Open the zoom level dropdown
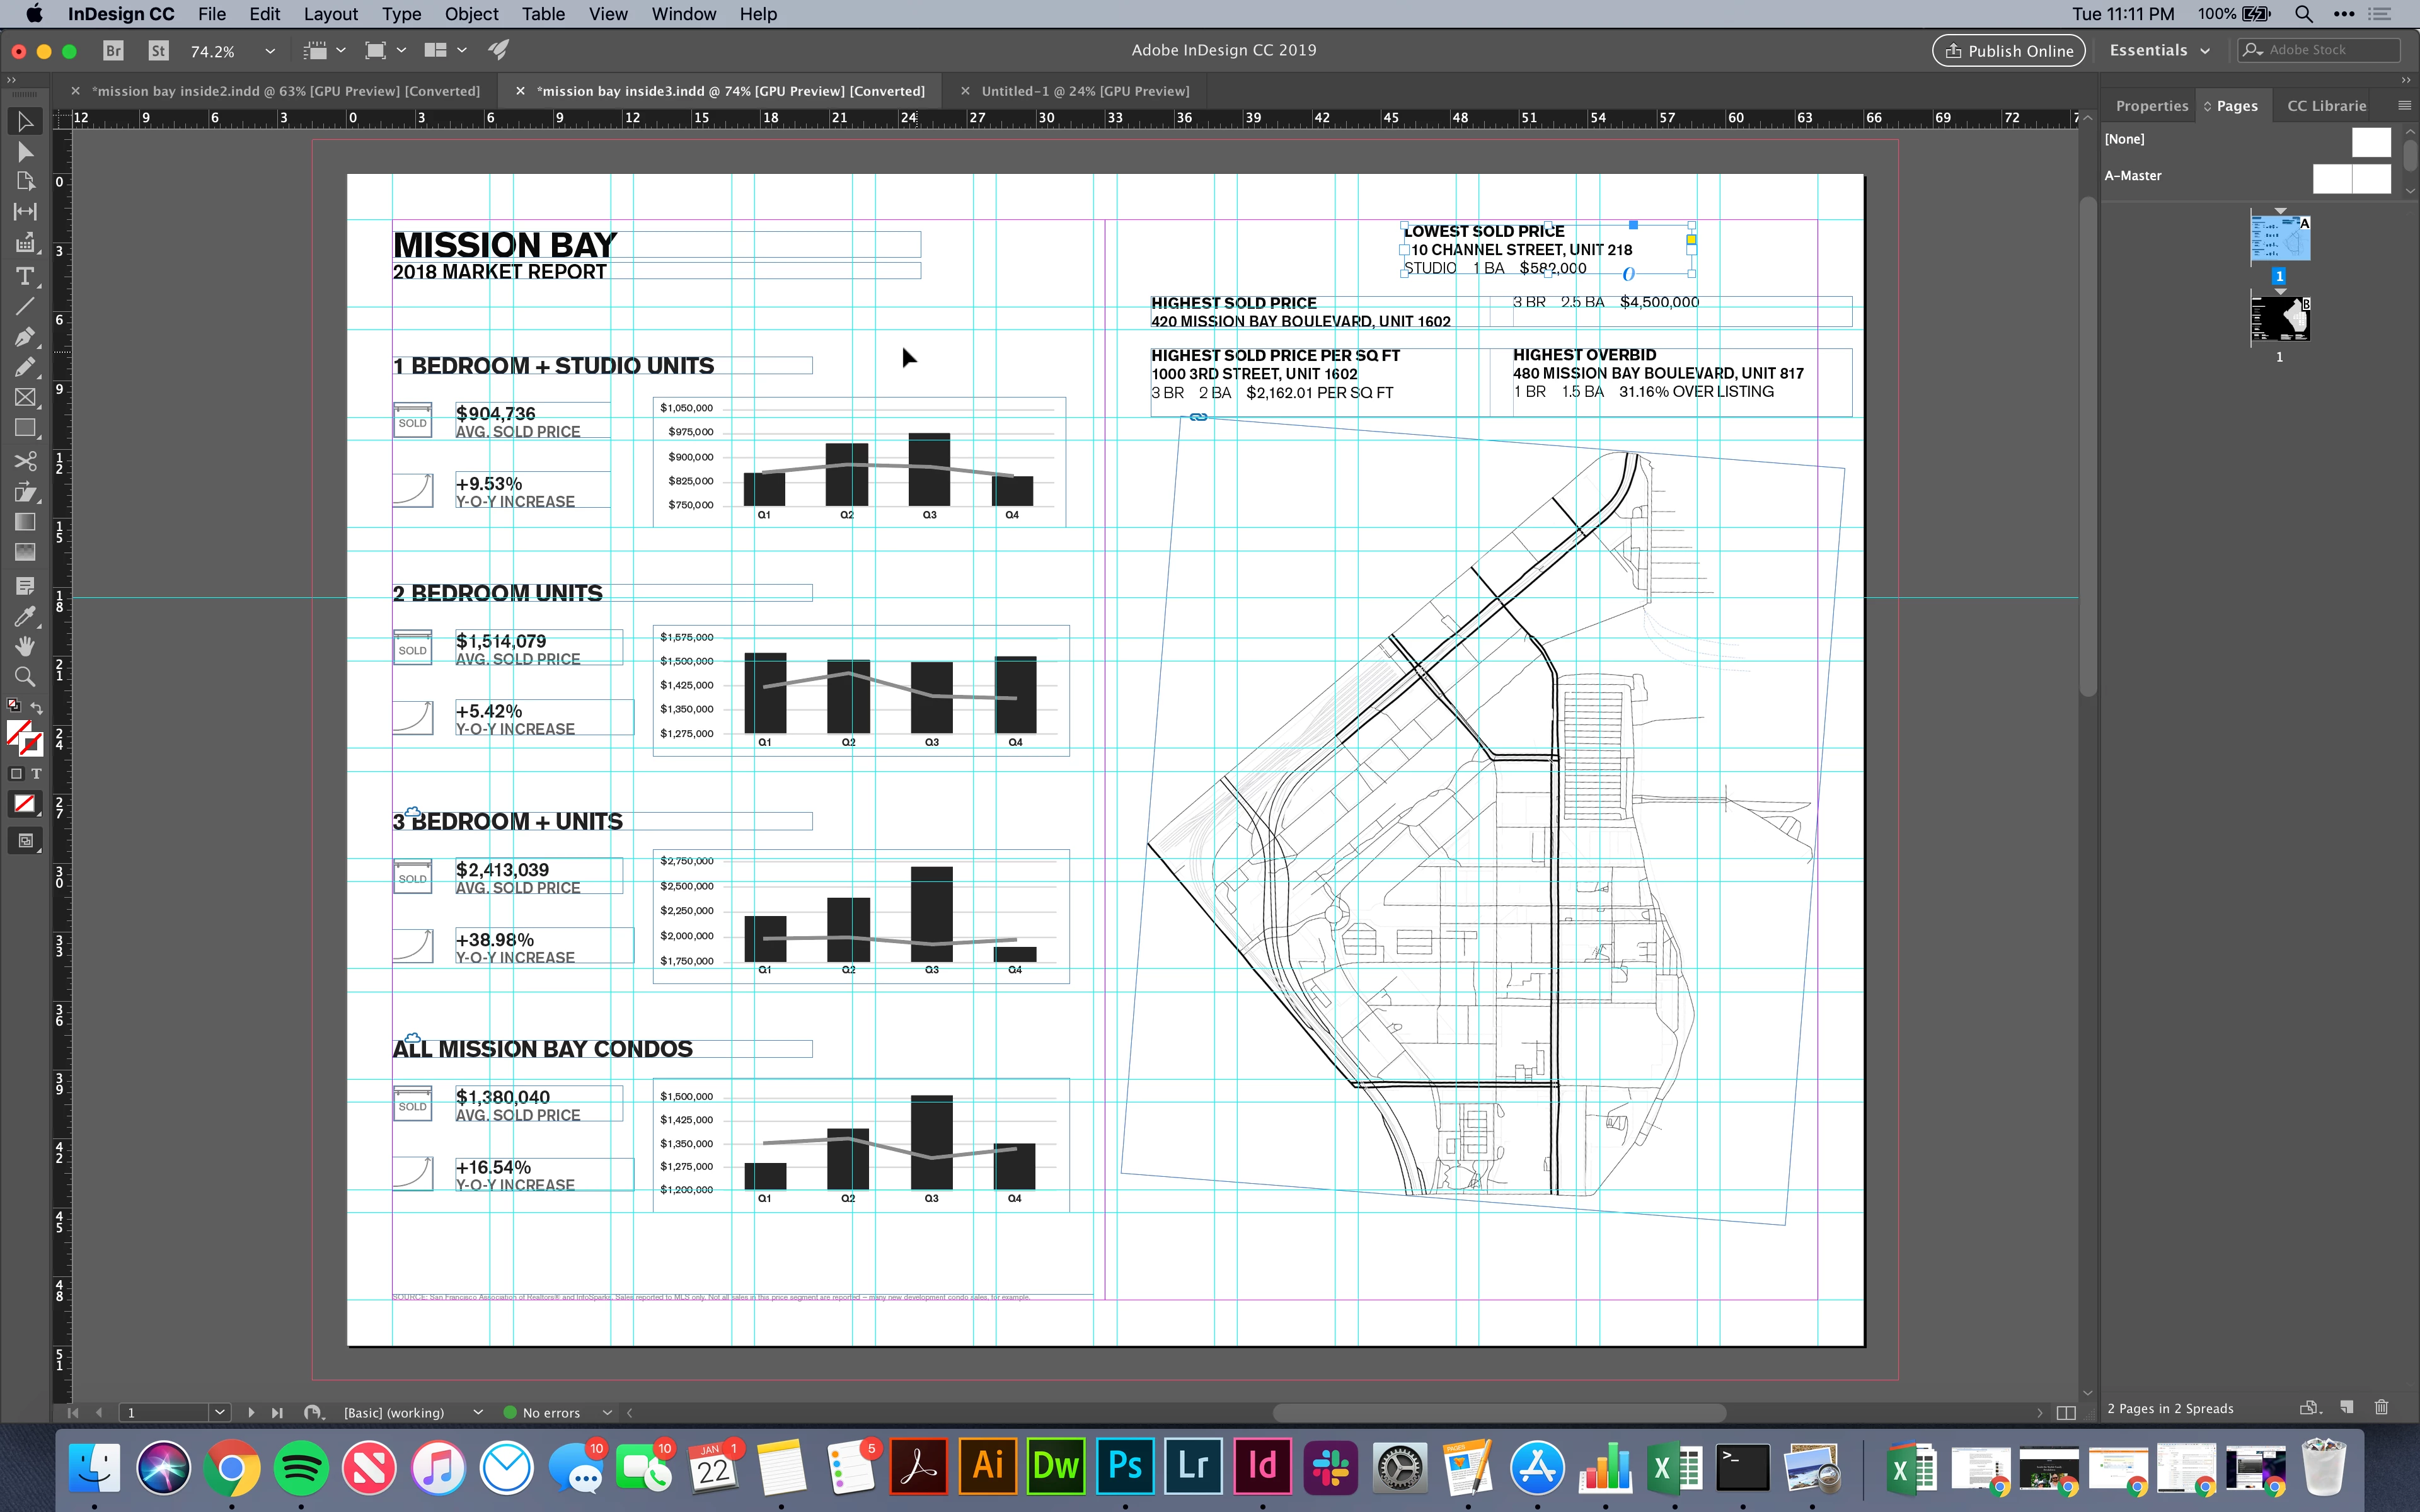Viewport: 2420px width, 1512px height. pos(269,51)
